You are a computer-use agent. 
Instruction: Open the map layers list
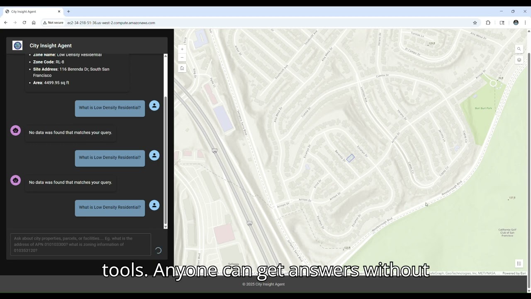pos(519,60)
